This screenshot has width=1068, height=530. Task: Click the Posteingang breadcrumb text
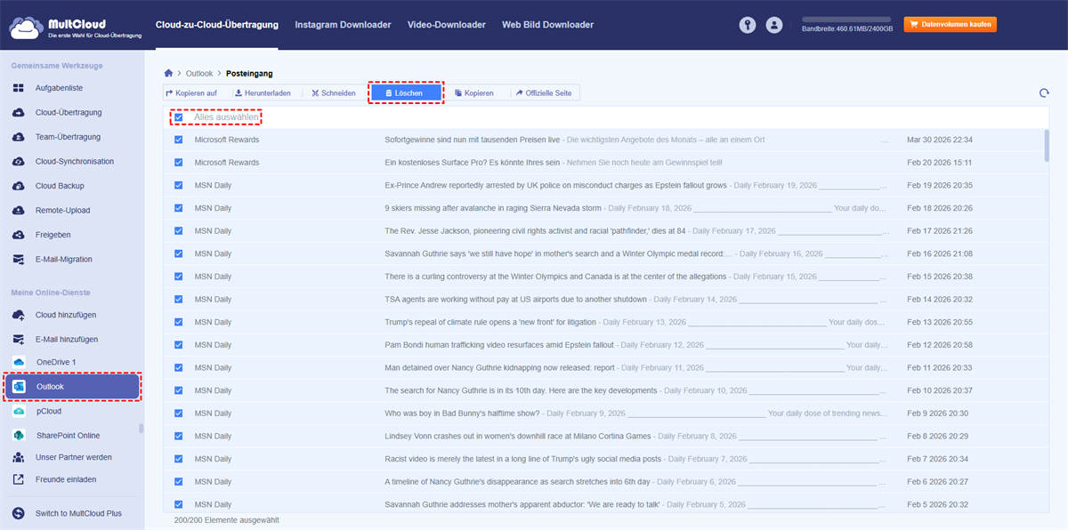click(x=249, y=74)
